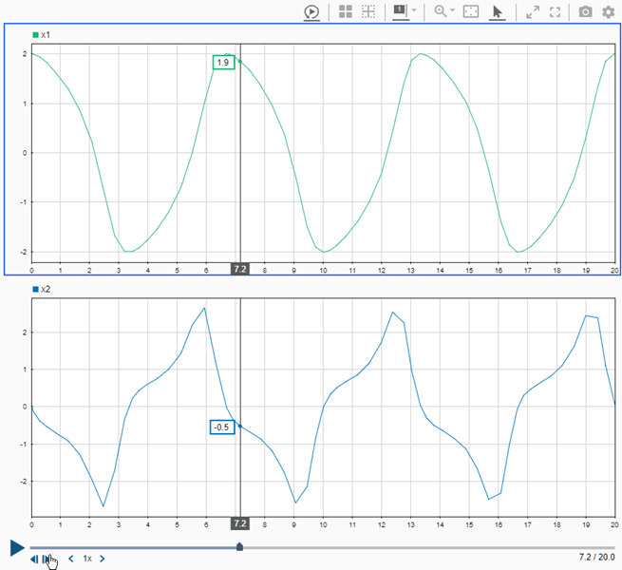This screenshot has height=570, width=622.
Task: Toggle the replay controls button
Action: point(311,12)
